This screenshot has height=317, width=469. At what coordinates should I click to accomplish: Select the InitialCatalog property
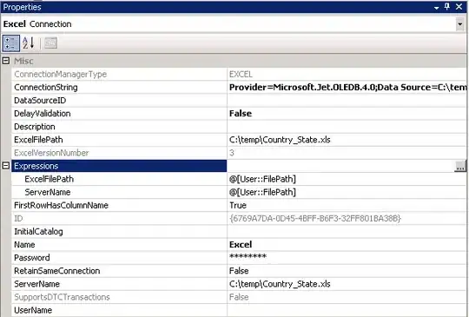click(x=38, y=232)
